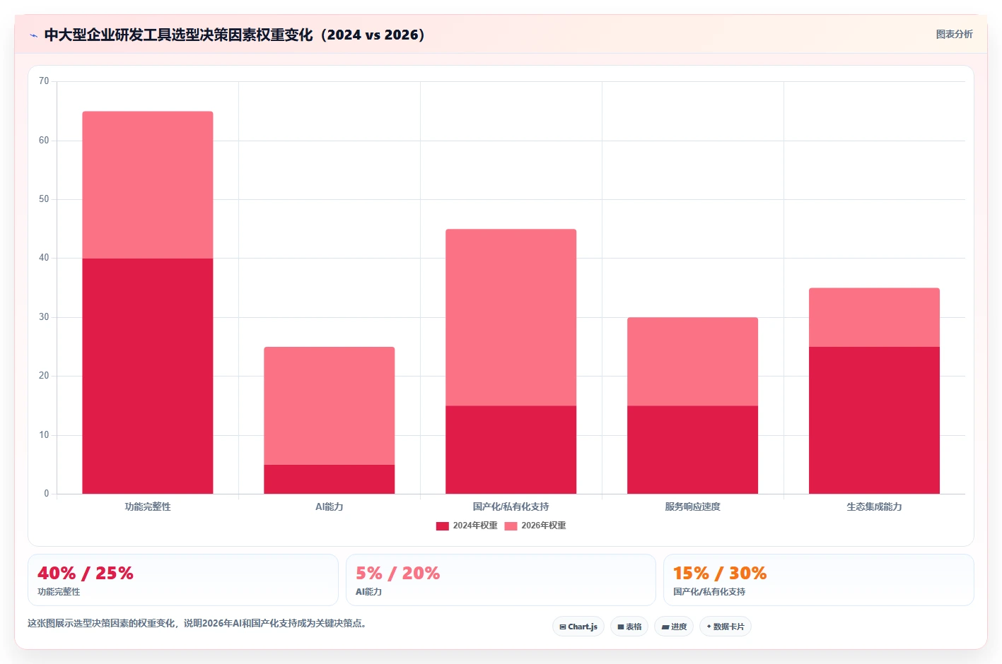The image size is (1002, 664).
Task: Click the 图表分析 label in header
Action: coord(954,34)
